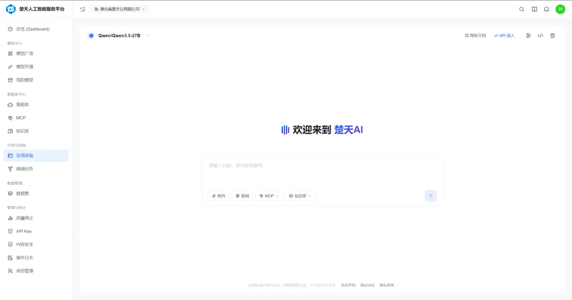Open the MCP dropdown in the input box
This screenshot has height=300, width=572.
pyautogui.click(x=269, y=196)
